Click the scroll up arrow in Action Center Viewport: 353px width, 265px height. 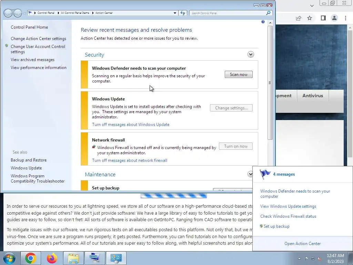pos(270,23)
